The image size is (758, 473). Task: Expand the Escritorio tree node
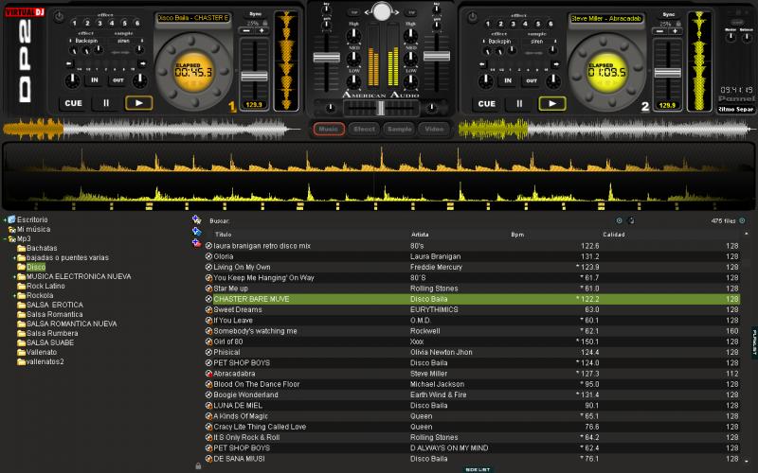pos(6,219)
